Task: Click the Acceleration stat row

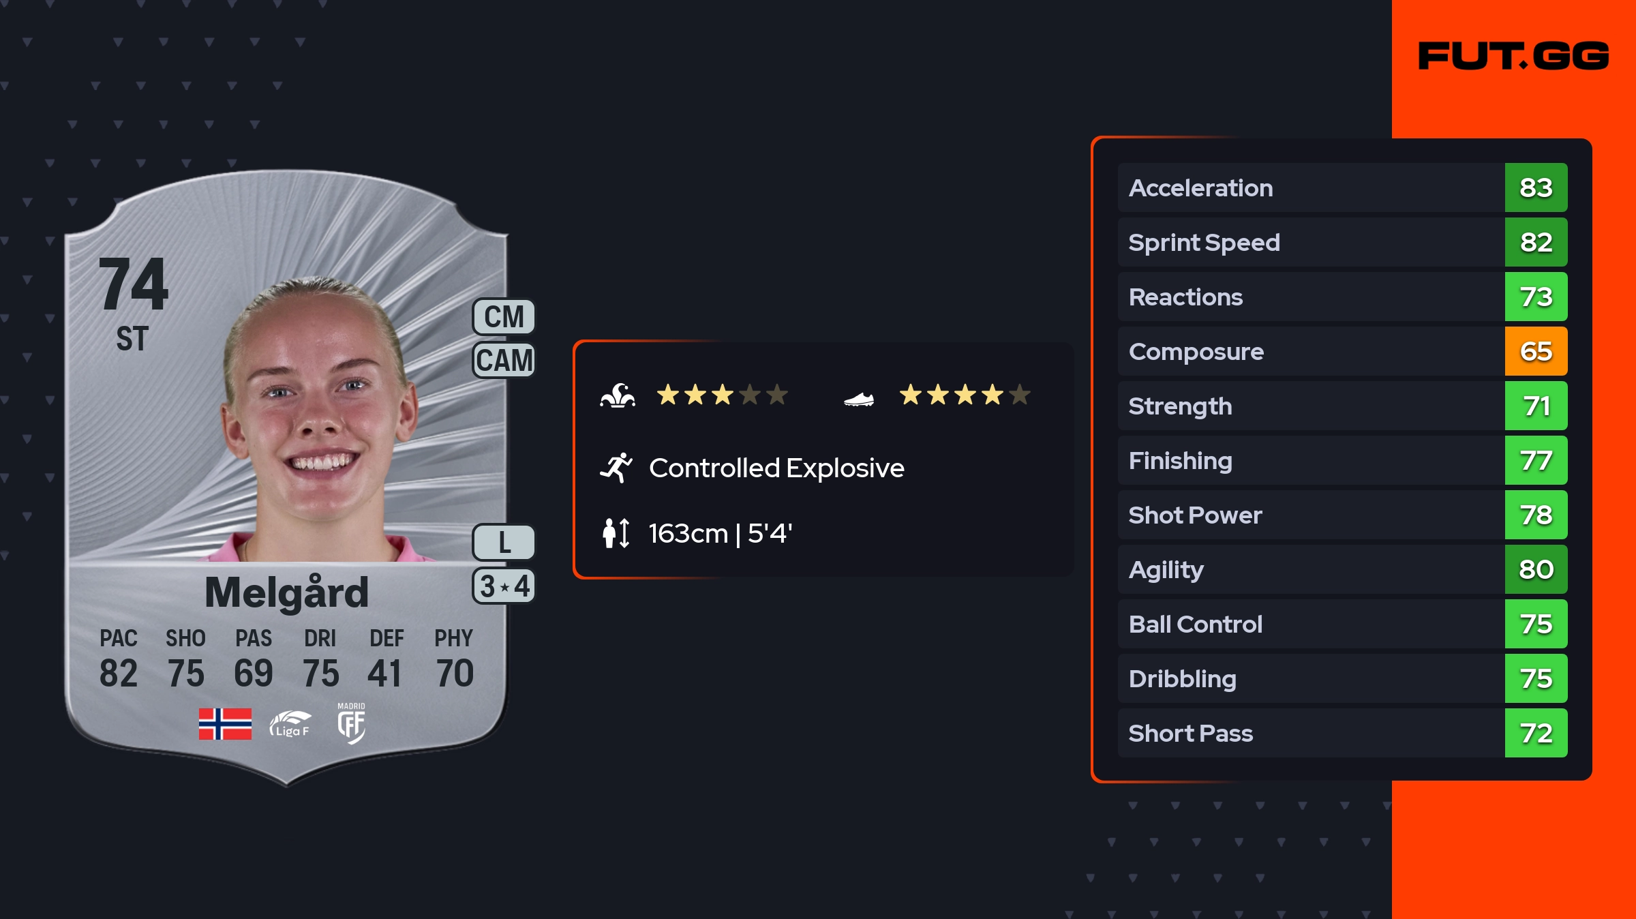Action: (x=1310, y=187)
